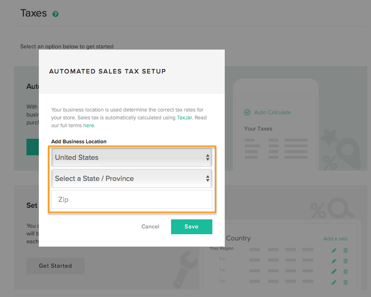This screenshot has height=297, width=371.
Task: Click the first trash delete icon in rate list
Action: (x=345, y=250)
